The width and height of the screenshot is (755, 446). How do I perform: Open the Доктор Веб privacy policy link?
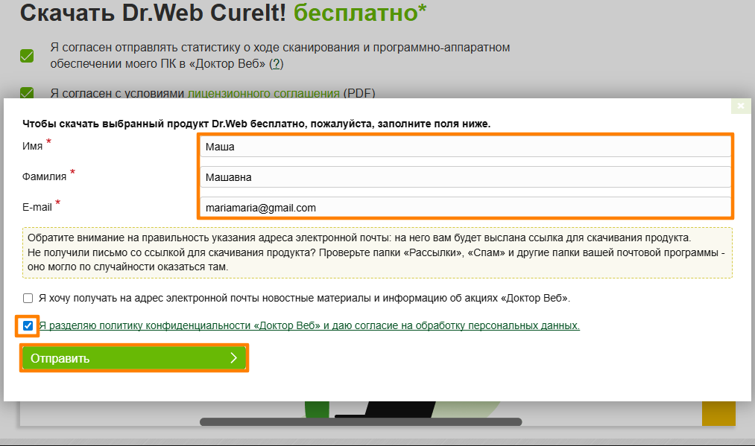tap(309, 326)
